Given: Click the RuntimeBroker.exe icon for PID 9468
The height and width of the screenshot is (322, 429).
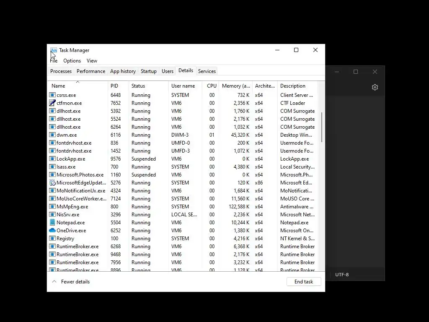Looking at the screenshot, I should tap(52, 254).
